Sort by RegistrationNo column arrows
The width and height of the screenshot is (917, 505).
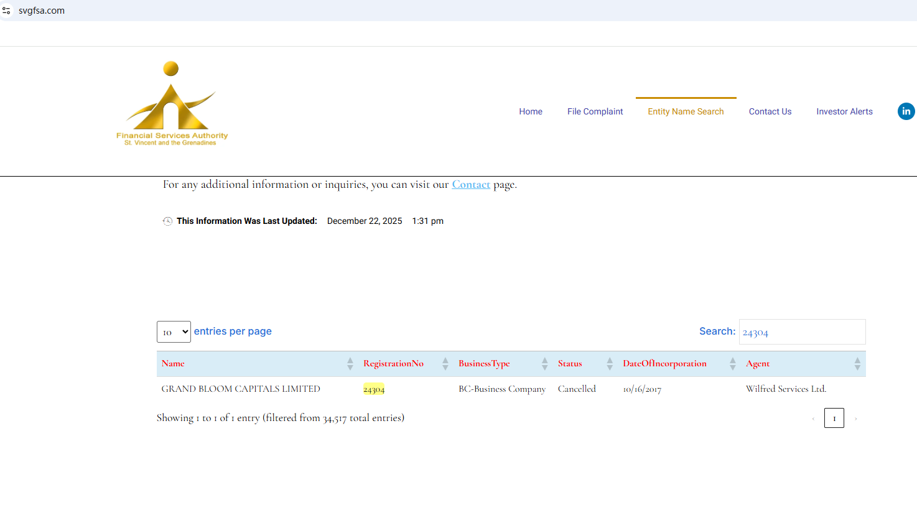445,364
